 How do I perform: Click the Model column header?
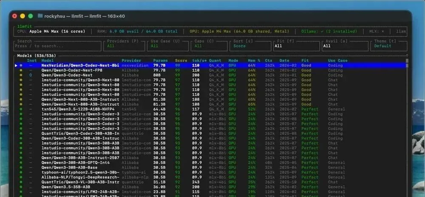pyautogui.click(x=48, y=60)
